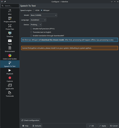Click the 'Speech engine' label

click(x=26, y=10)
